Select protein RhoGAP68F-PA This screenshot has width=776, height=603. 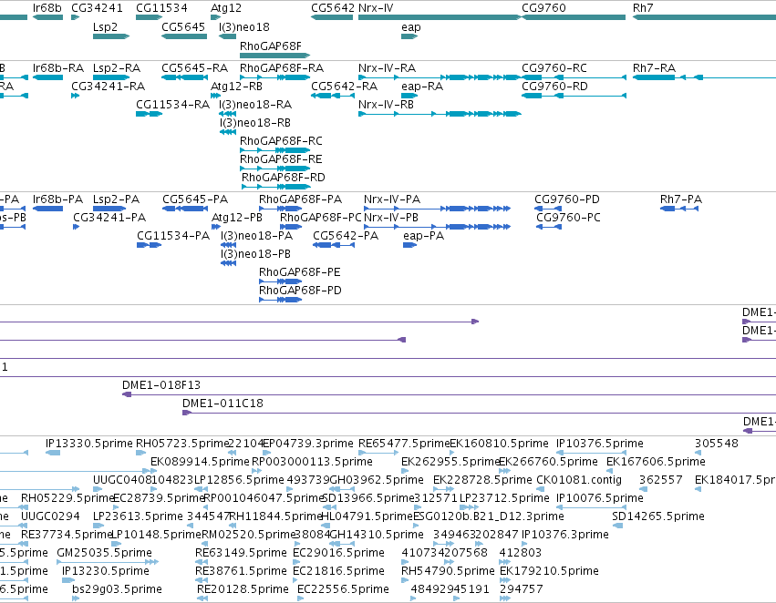pyautogui.click(x=300, y=199)
